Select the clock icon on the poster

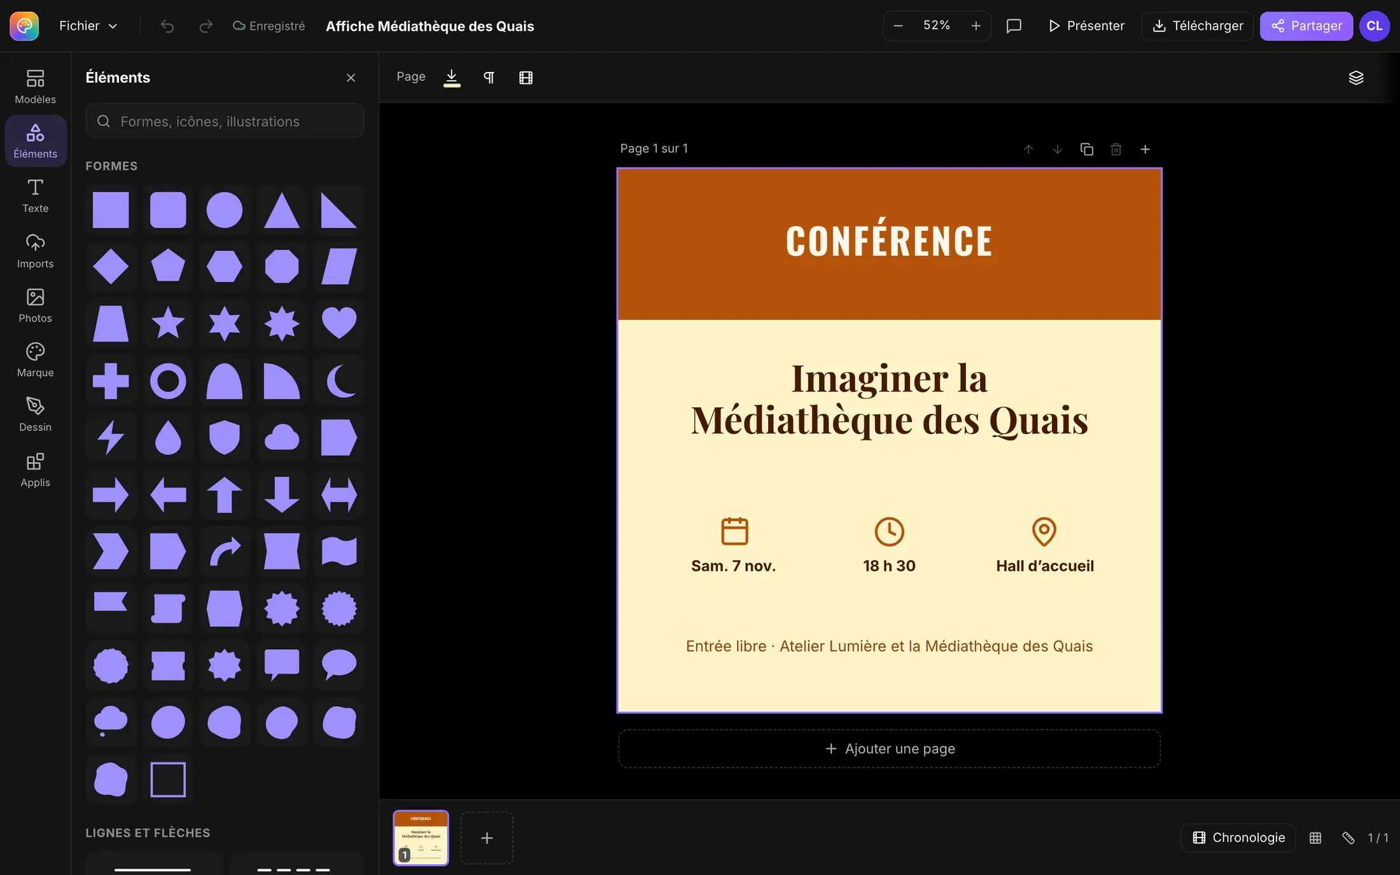[889, 531]
